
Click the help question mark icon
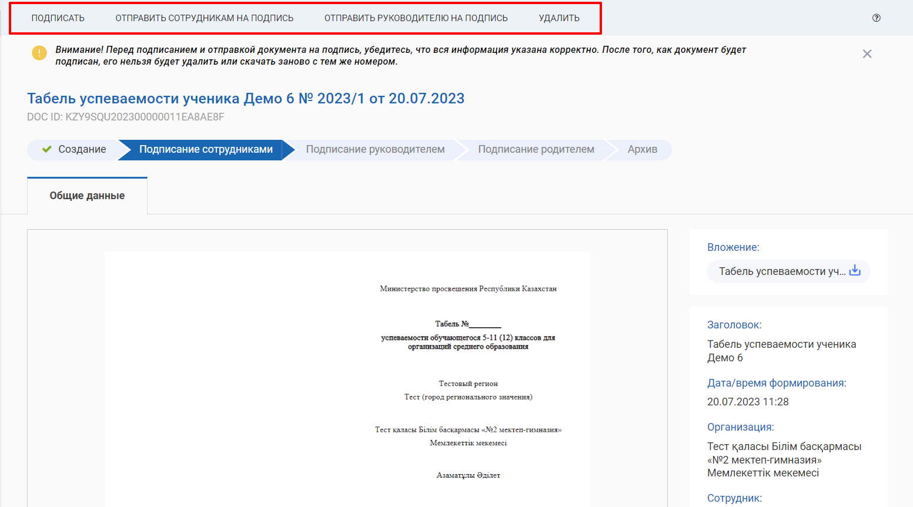(876, 18)
